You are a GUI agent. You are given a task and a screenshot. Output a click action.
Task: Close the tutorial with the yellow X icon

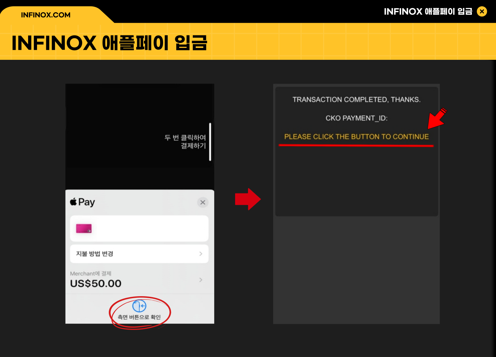click(x=482, y=12)
